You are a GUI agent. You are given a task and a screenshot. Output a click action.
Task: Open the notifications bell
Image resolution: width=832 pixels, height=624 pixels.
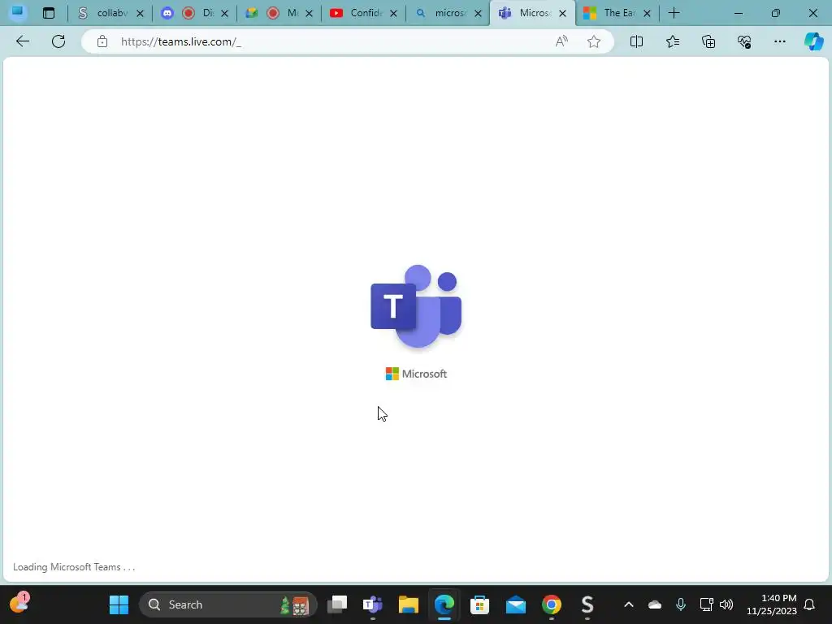[x=809, y=604]
